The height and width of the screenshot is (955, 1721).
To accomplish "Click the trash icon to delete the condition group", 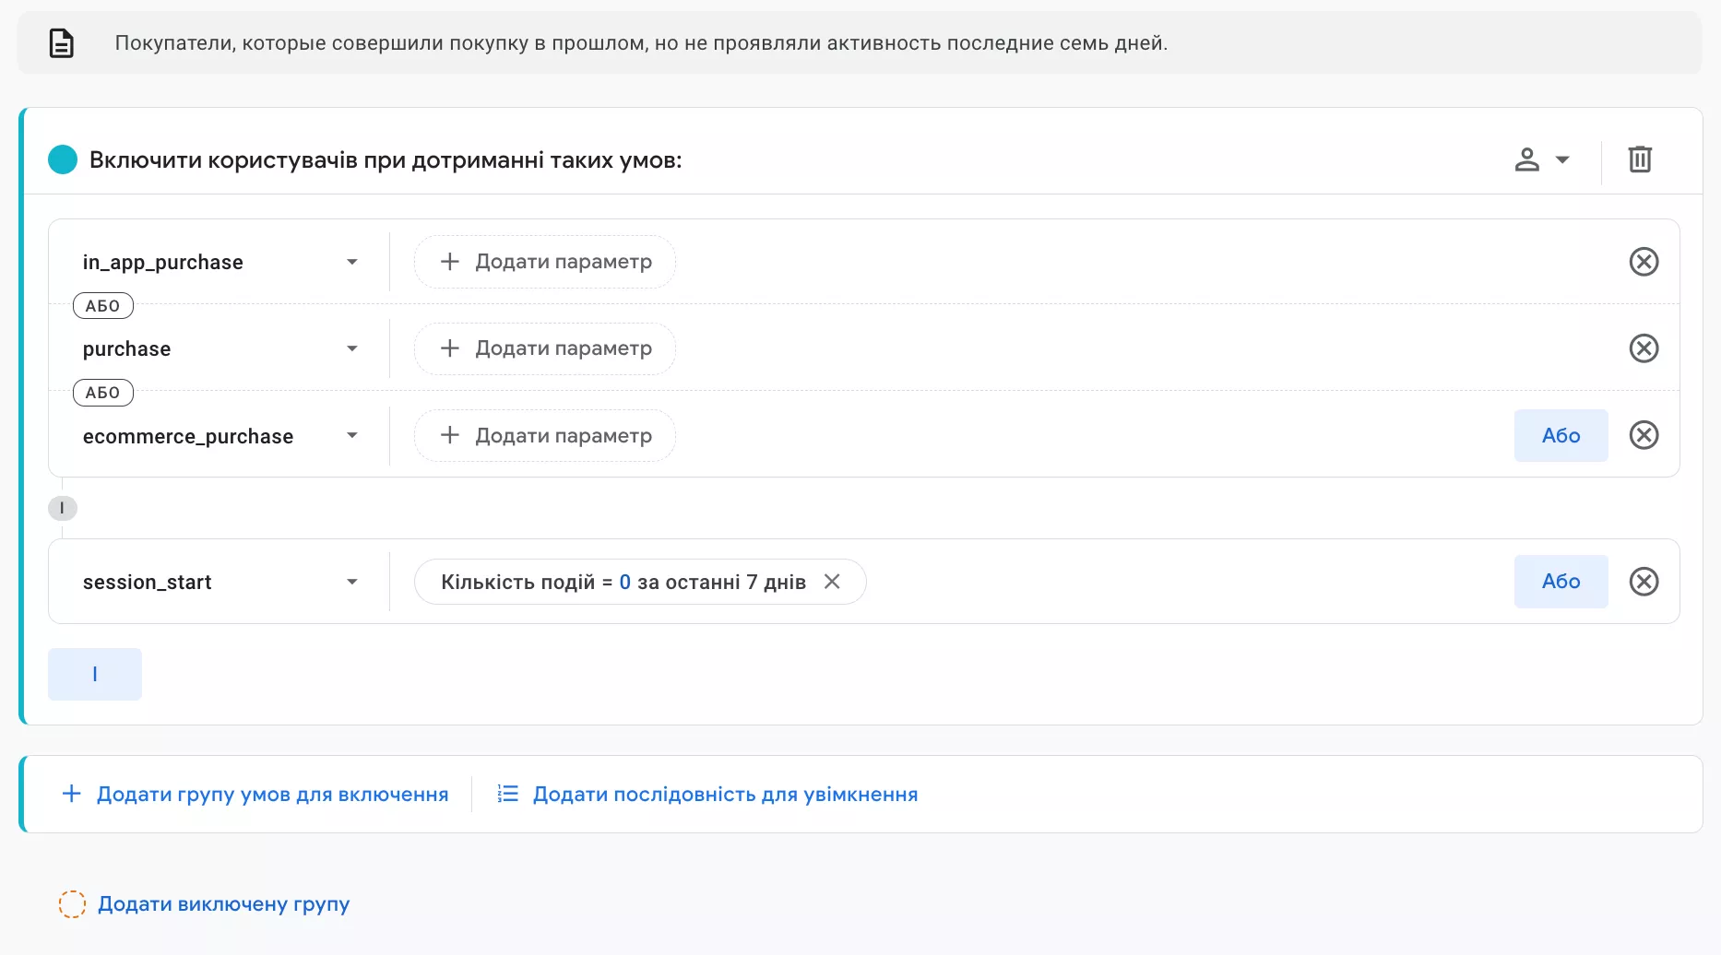I will point(1640,159).
